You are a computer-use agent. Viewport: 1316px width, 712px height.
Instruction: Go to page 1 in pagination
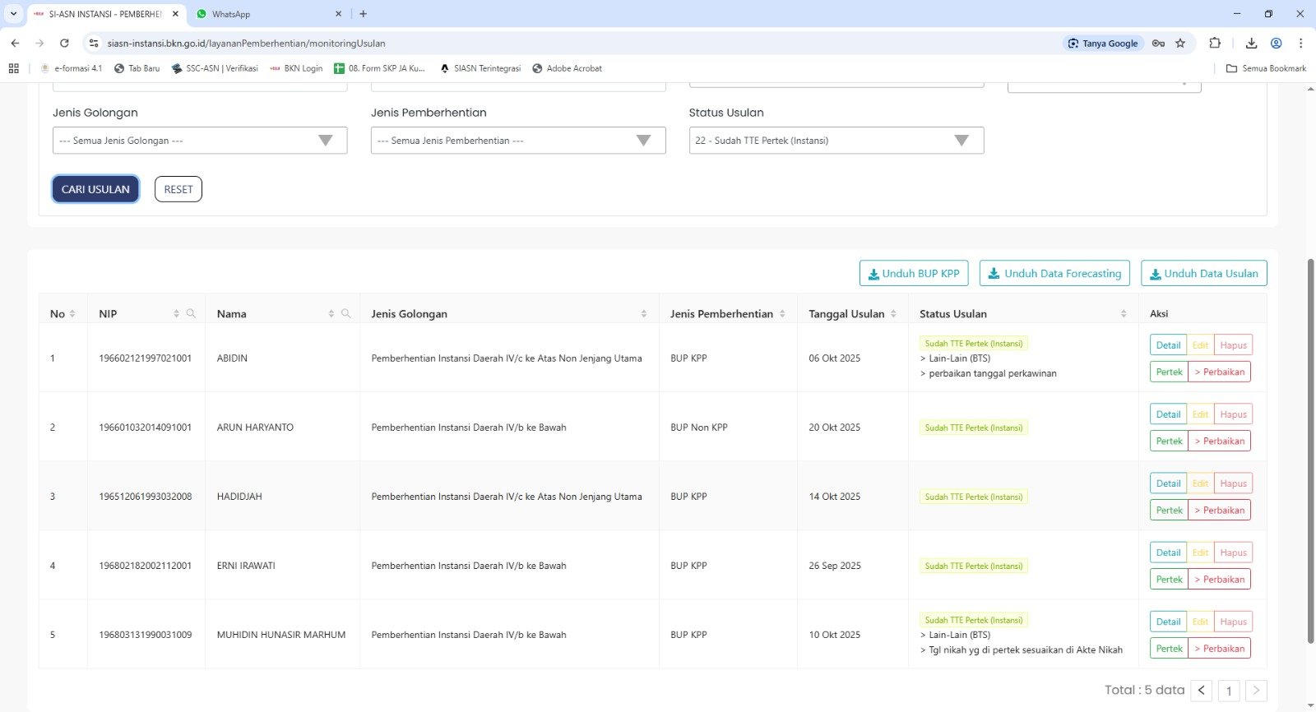pos(1229,691)
